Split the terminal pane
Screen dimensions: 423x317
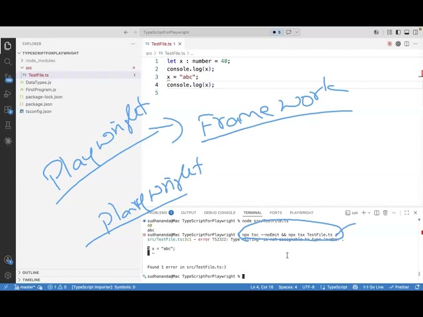pyautogui.click(x=377, y=213)
